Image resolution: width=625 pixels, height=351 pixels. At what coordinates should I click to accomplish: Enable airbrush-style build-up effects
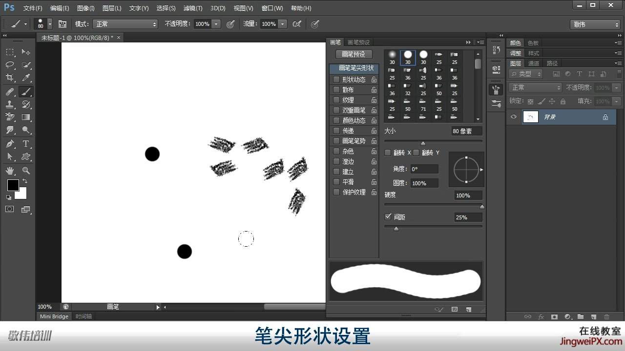297,24
